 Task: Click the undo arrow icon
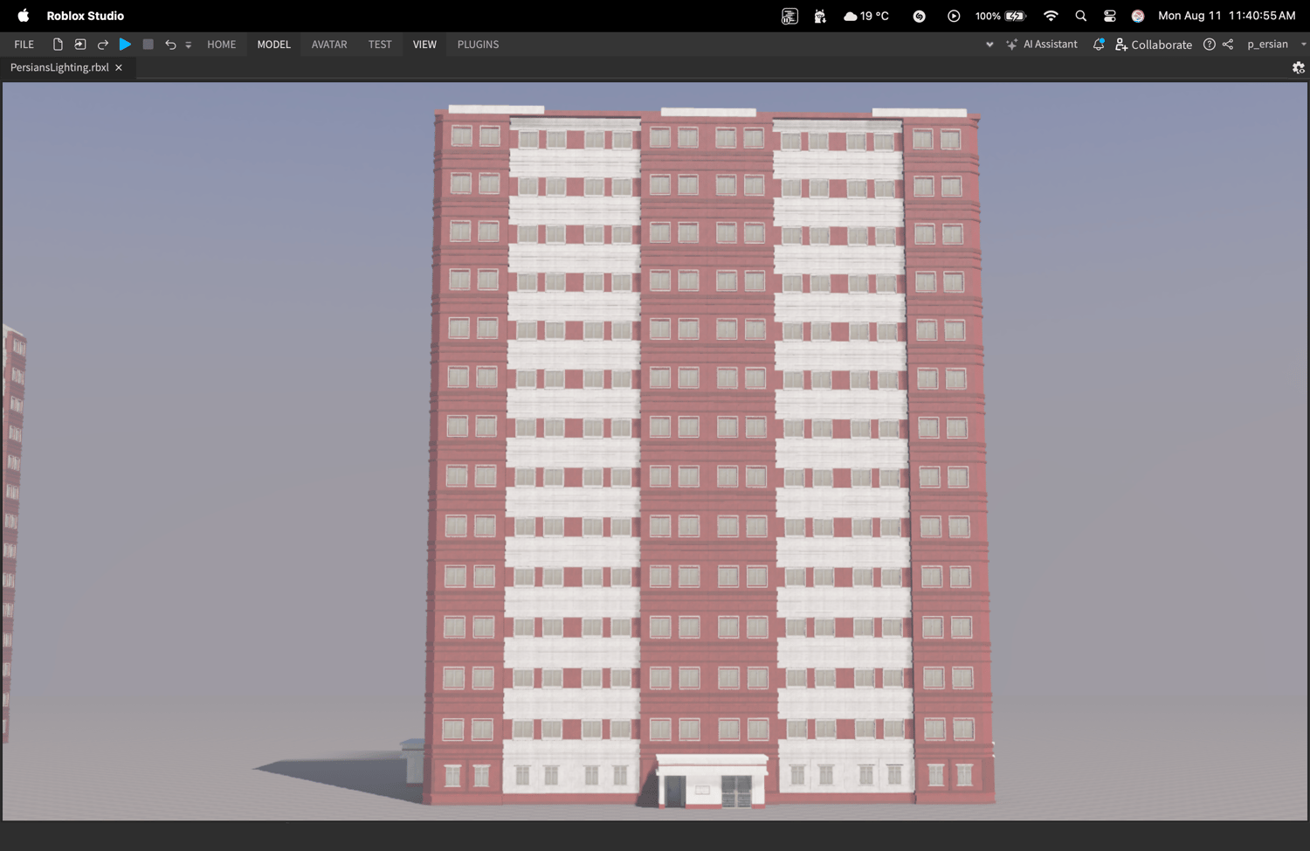click(170, 45)
